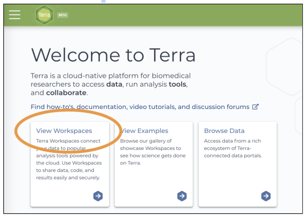The width and height of the screenshot is (308, 218).
Task: Open the View Workspaces card title
Action: (64, 131)
